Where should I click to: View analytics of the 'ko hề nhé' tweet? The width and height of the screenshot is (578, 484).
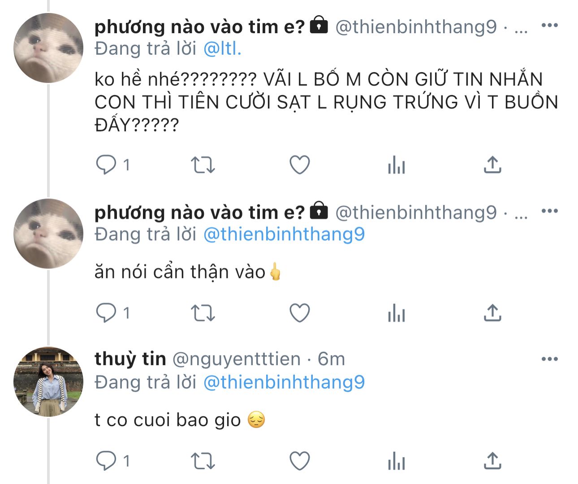(397, 165)
